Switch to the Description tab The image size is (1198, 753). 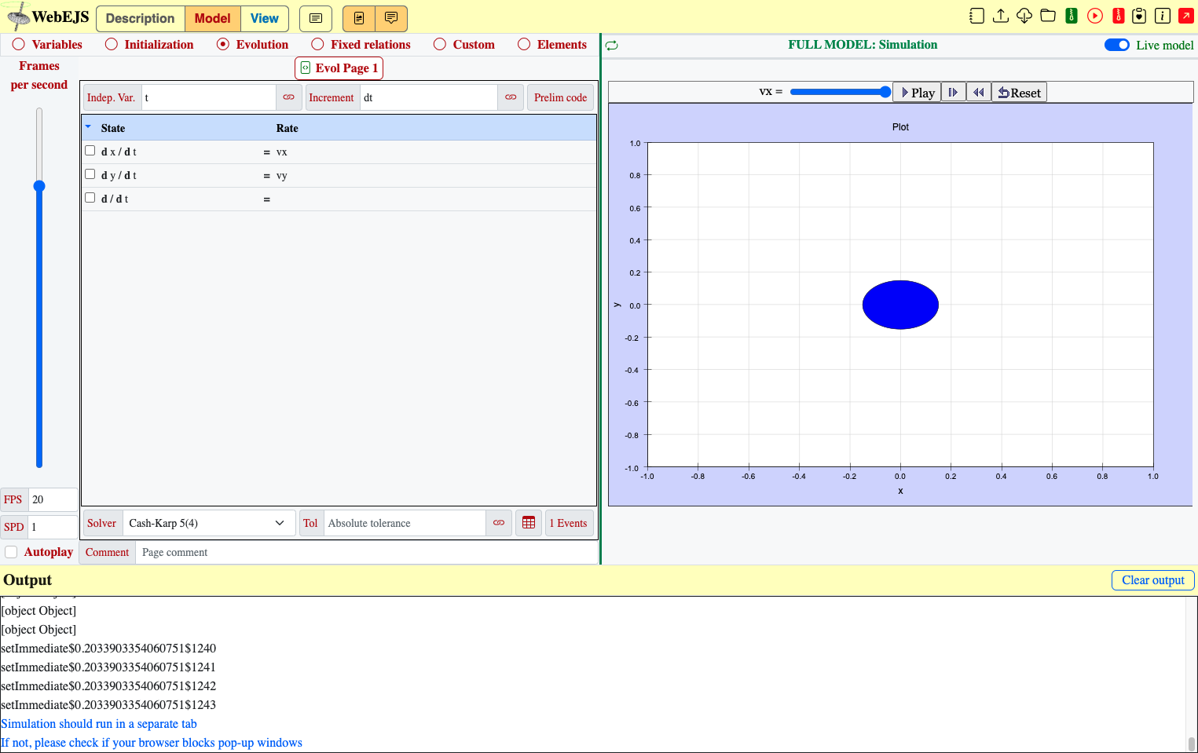coord(141,18)
